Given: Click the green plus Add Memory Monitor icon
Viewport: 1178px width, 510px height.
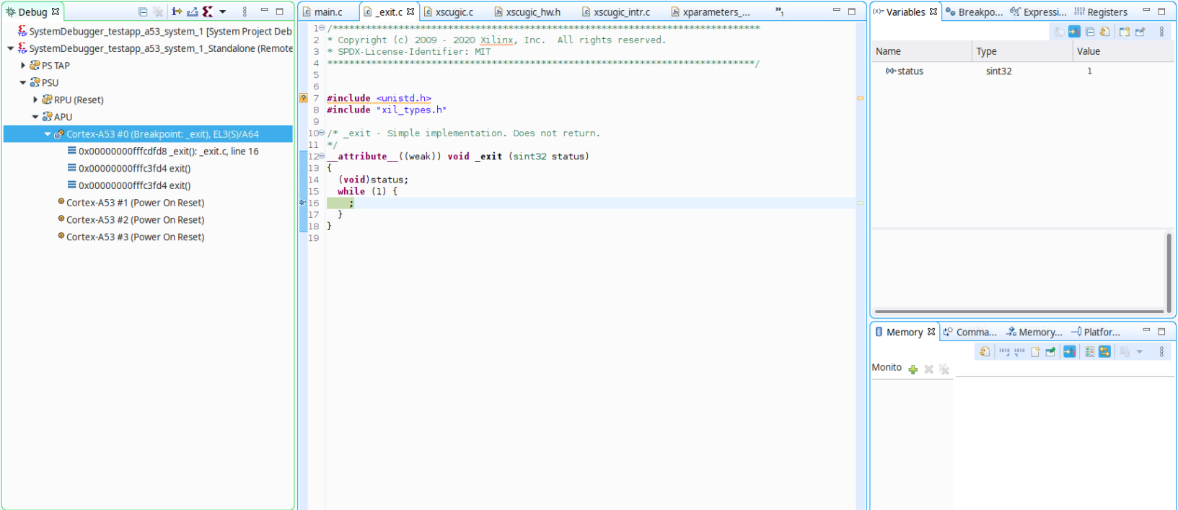Looking at the screenshot, I should [x=913, y=369].
